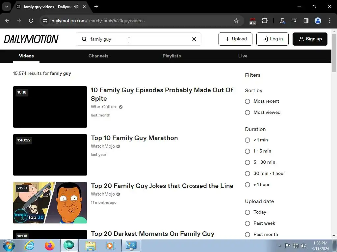Close the famly guy videos tab
Image resolution: width=337 pixels, height=252 pixels.
(x=84, y=7)
